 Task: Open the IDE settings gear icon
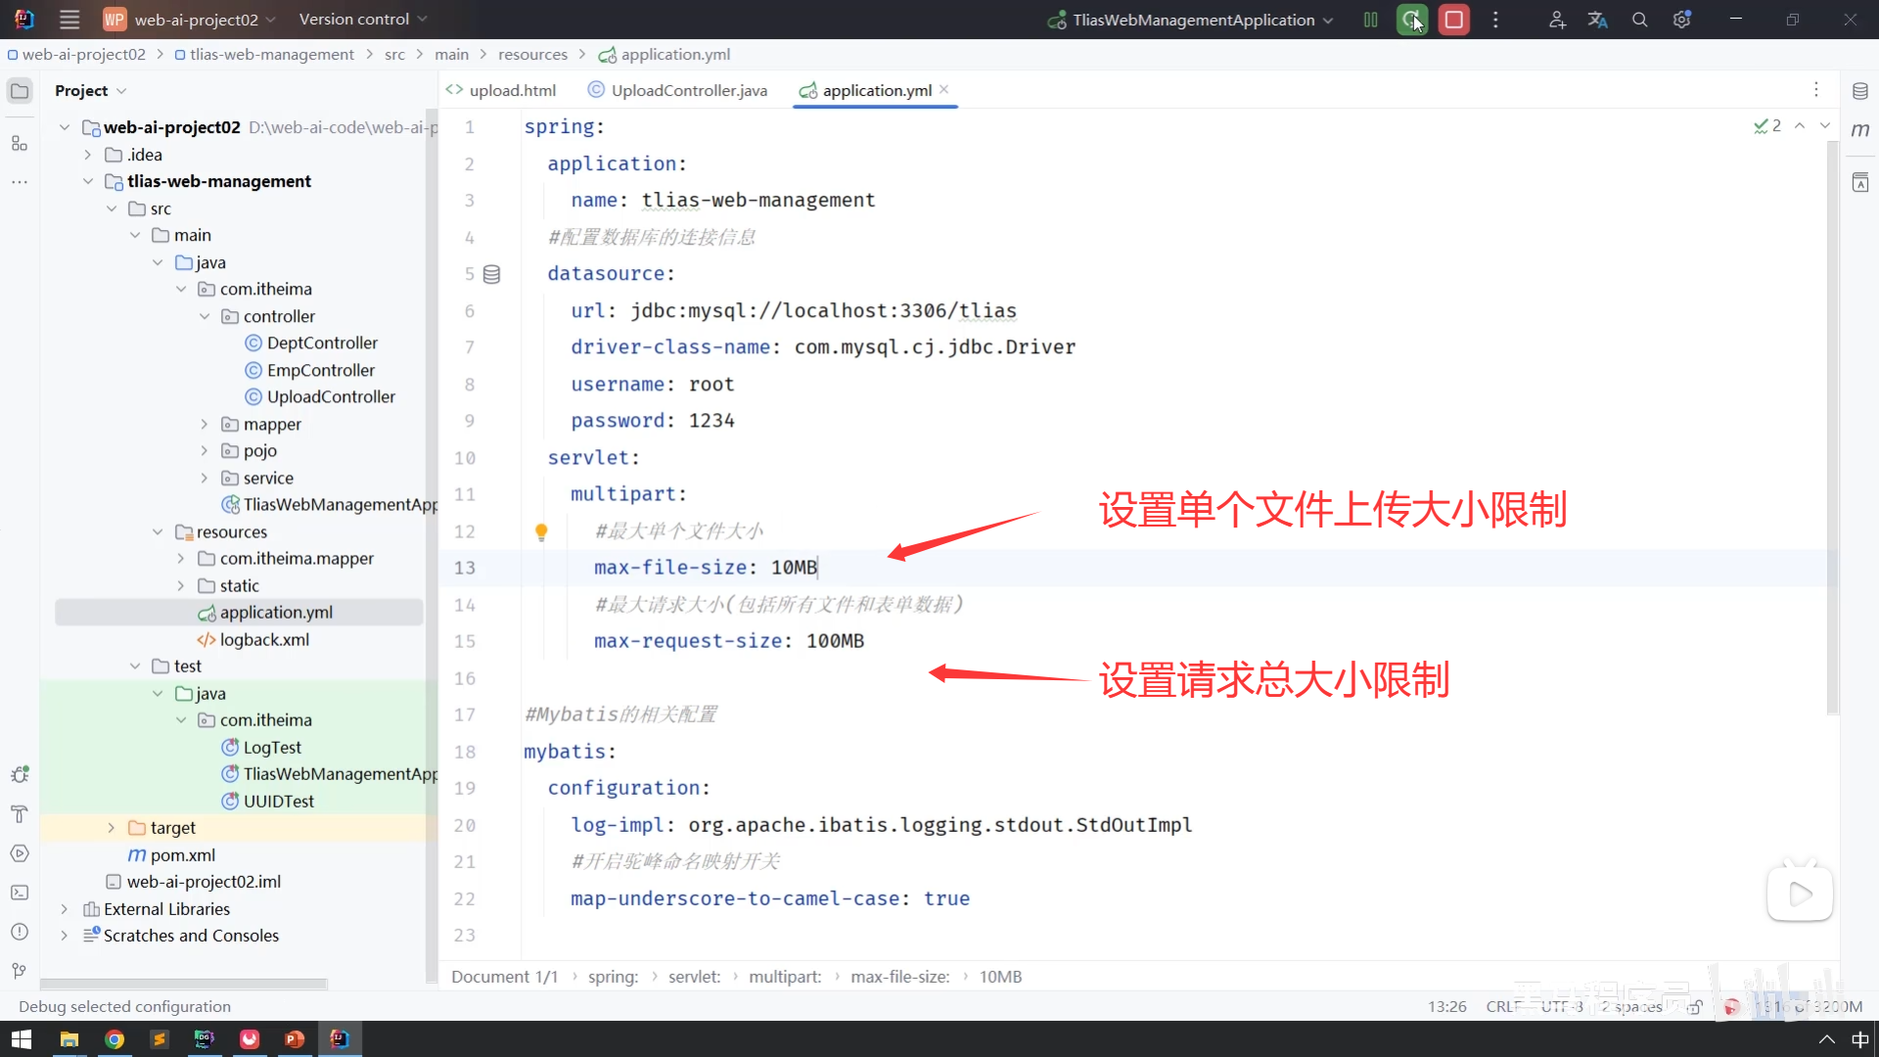(x=1681, y=20)
